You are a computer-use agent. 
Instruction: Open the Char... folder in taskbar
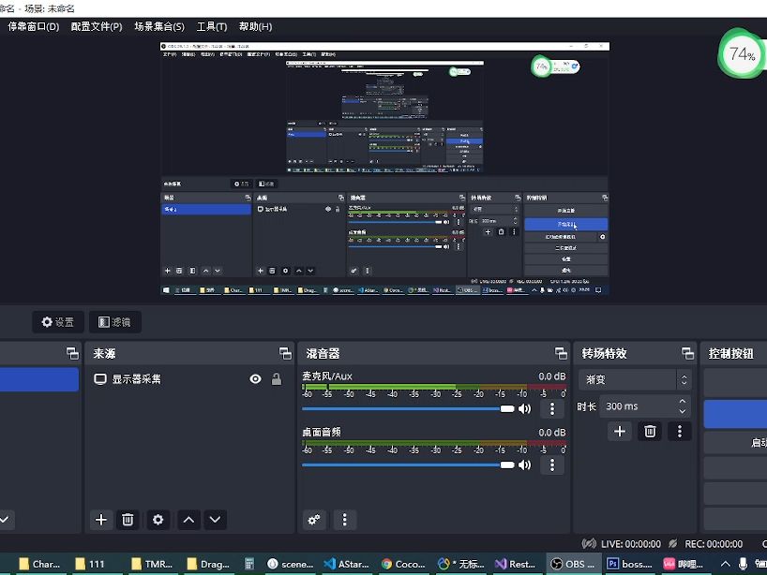[39, 564]
